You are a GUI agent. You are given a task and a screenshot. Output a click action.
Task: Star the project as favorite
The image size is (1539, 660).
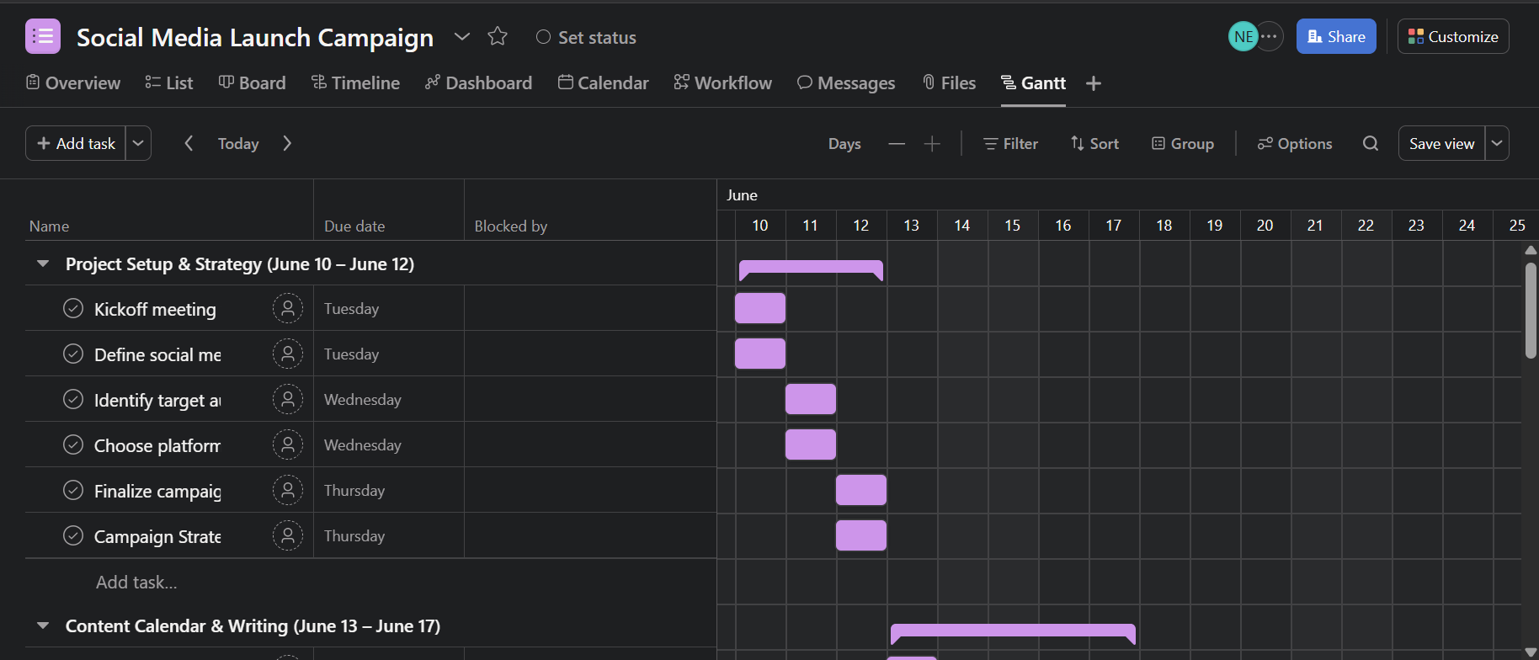(x=498, y=36)
